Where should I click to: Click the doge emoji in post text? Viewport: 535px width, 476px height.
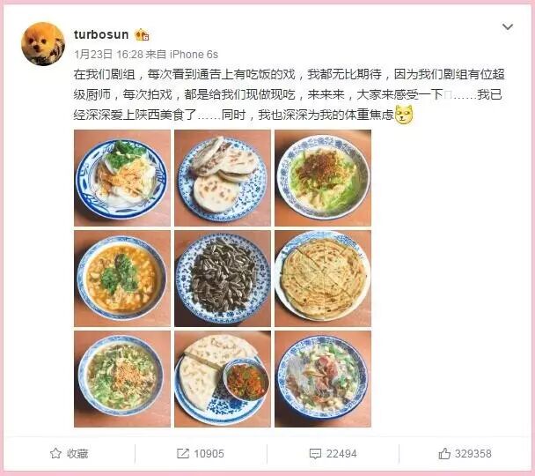(404, 115)
